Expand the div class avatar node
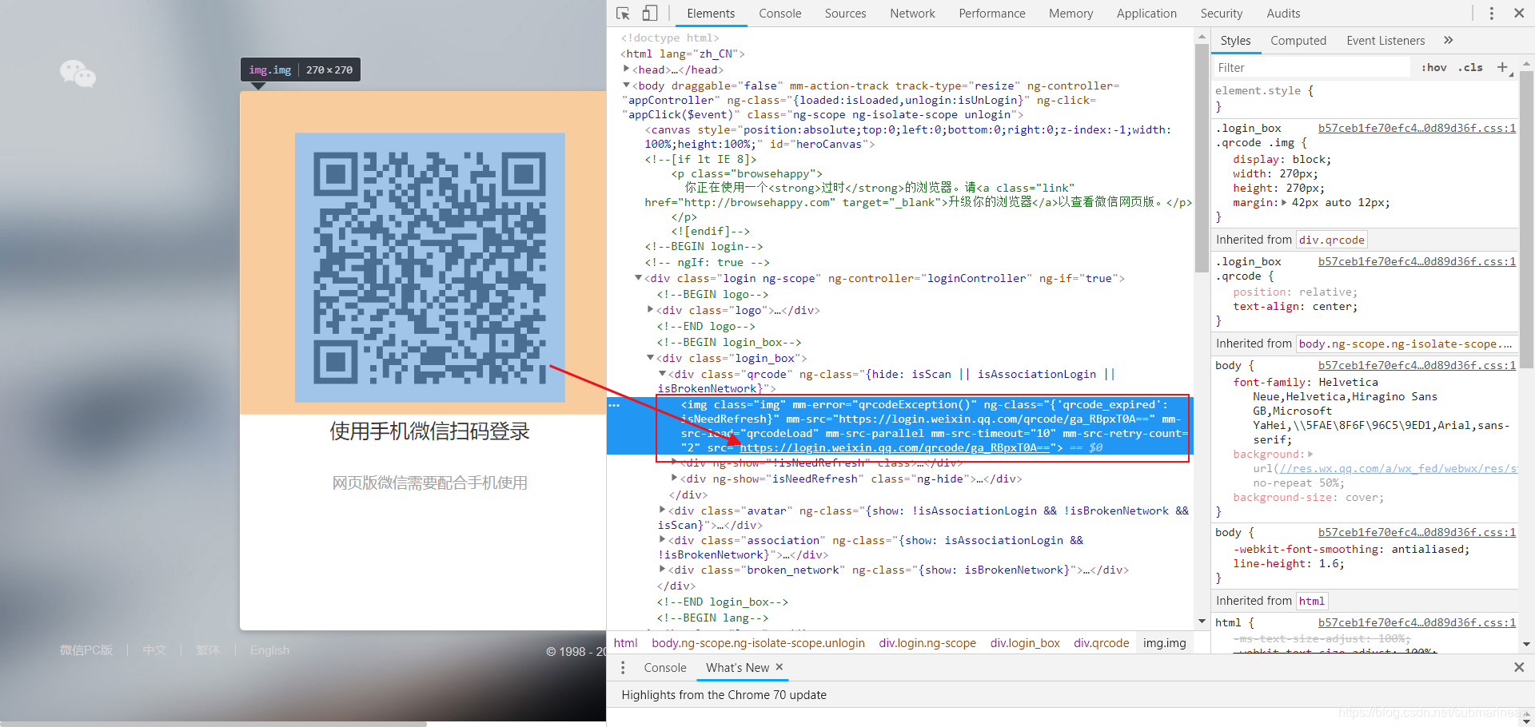This screenshot has width=1535, height=727. [x=662, y=510]
